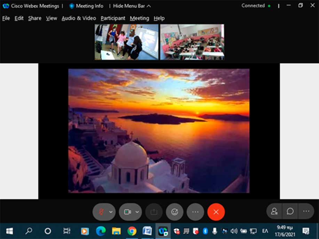Open the Participant menu

pos(113,18)
